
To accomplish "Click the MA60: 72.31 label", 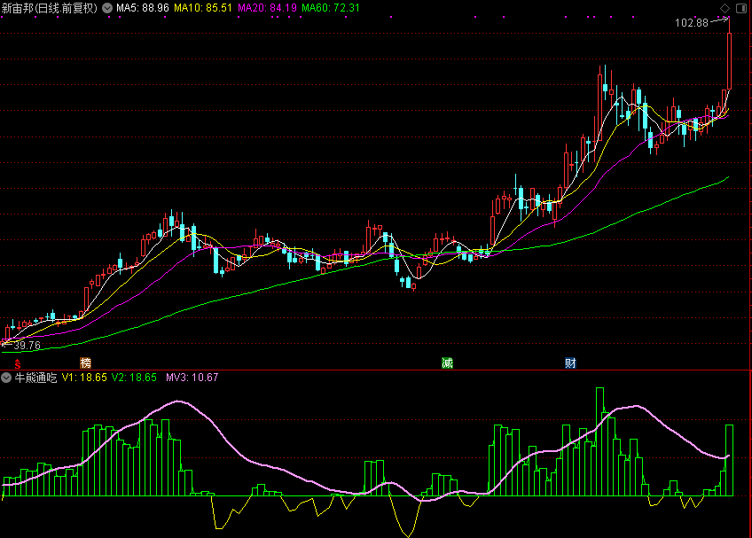I will point(331,8).
